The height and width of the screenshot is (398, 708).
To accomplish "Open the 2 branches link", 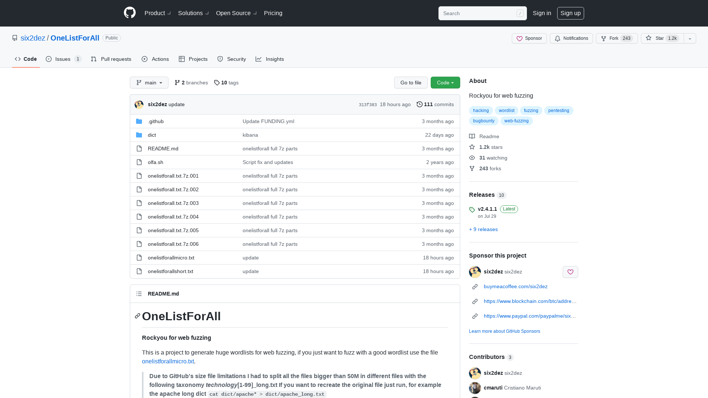I will pyautogui.click(x=191, y=83).
